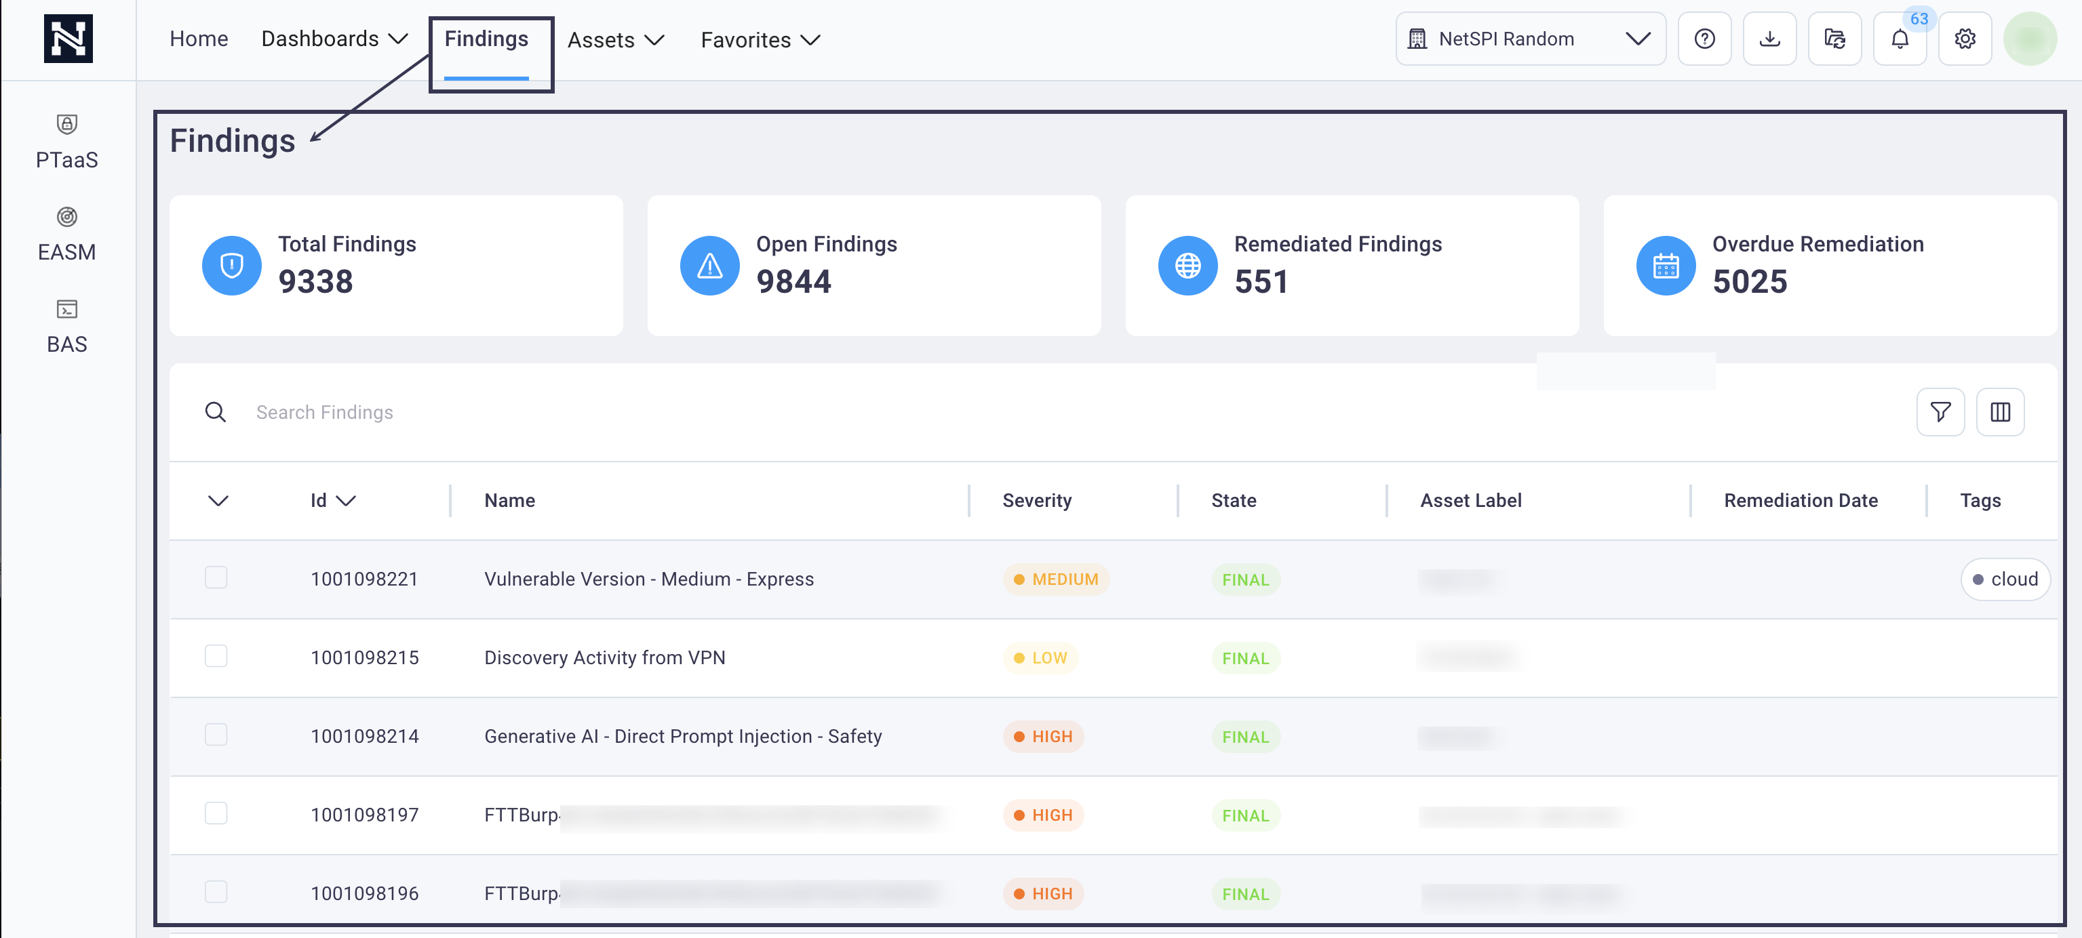Open the EASM sidebar section
The height and width of the screenshot is (938, 2082).
pyautogui.click(x=67, y=234)
